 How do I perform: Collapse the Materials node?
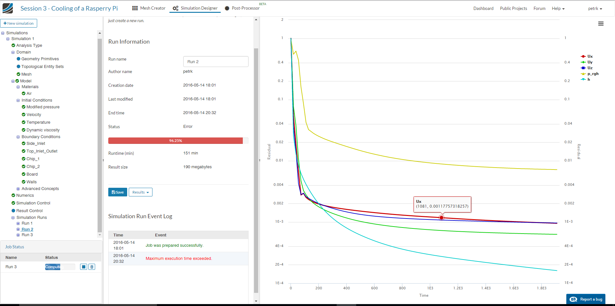tap(18, 87)
